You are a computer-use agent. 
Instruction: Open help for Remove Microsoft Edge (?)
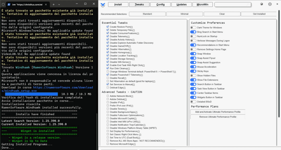click(x=134, y=144)
